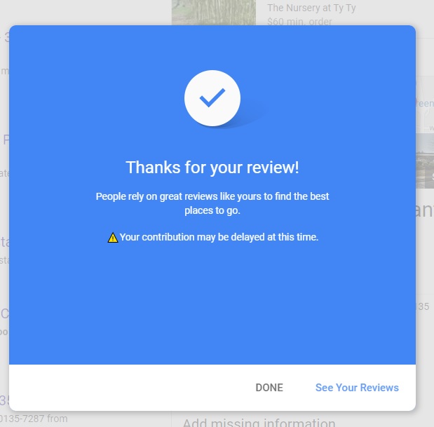The width and height of the screenshot is (434, 427).
Task: Click the $60 min. order text
Action: coord(299,21)
